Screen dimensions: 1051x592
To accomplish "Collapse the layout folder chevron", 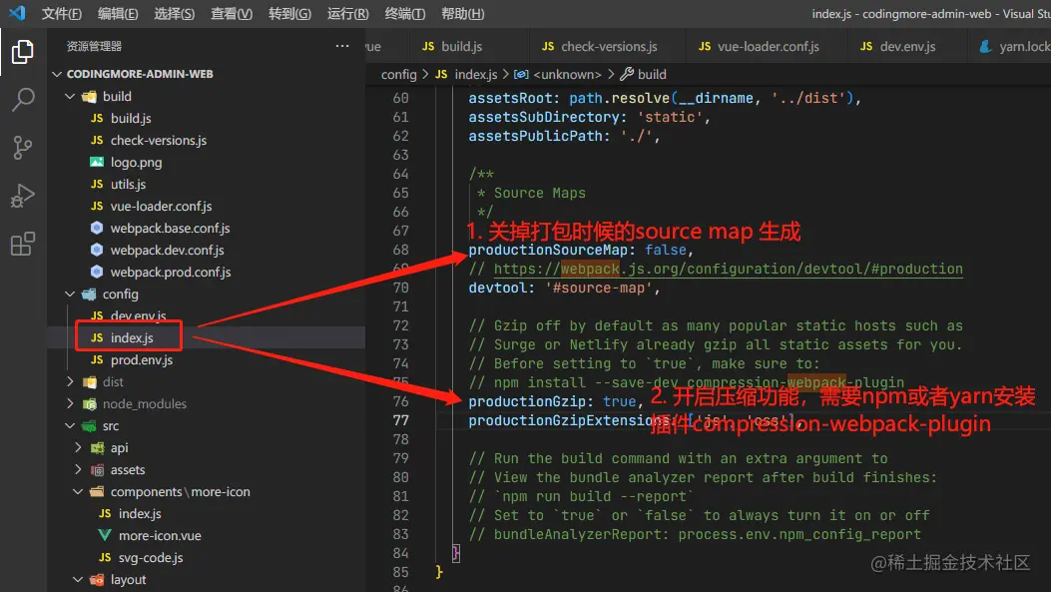I will pyautogui.click(x=78, y=579).
